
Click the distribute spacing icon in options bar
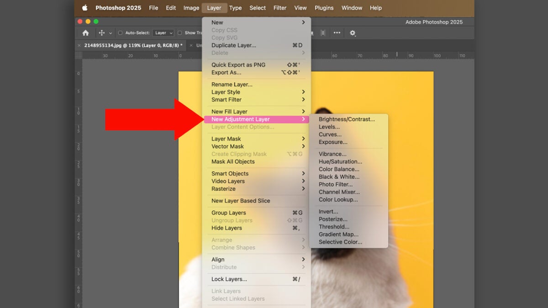click(323, 33)
